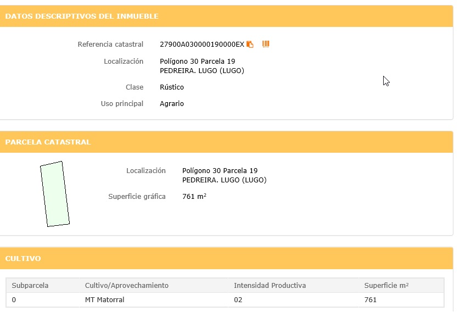Click subparcela 0 in the crop row

14,300
